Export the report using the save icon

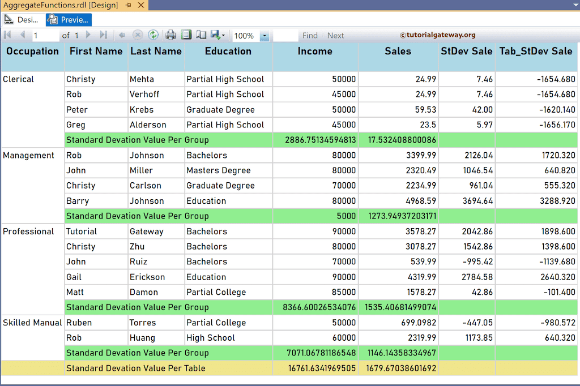point(214,35)
